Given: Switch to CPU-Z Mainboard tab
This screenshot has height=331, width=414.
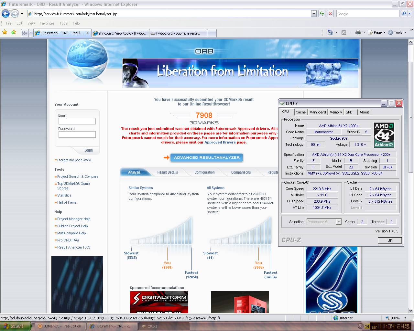Looking at the screenshot, I should (x=318, y=112).
